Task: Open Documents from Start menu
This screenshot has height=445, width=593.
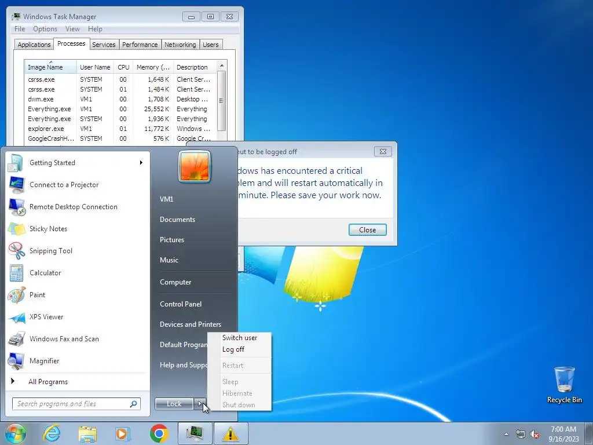Action: [177, 220]
